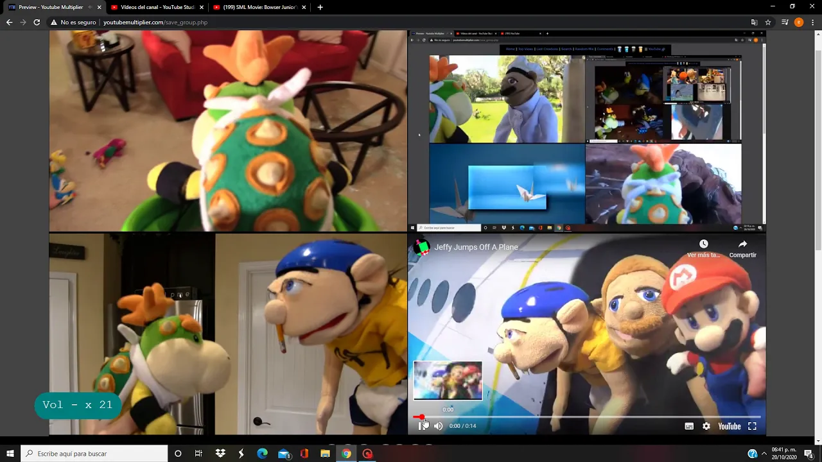822x462 pixels.
Task: Click the 'Compartir' share arrow icon
Action: click(x=742, y=244)
